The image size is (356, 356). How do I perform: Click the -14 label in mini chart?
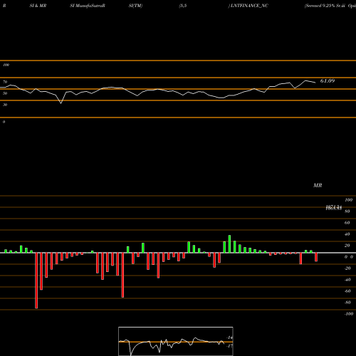(229, 337)
